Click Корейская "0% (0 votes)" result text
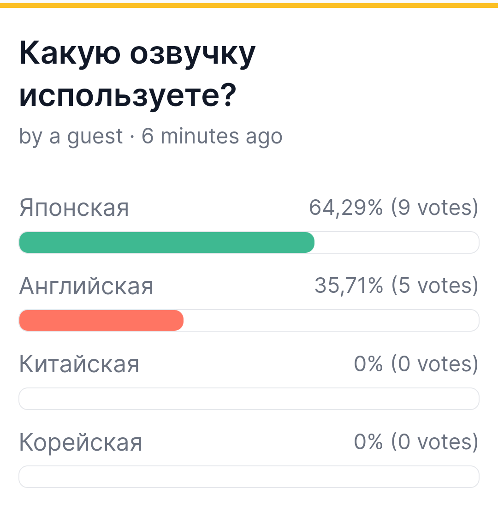 pos(416,442)
